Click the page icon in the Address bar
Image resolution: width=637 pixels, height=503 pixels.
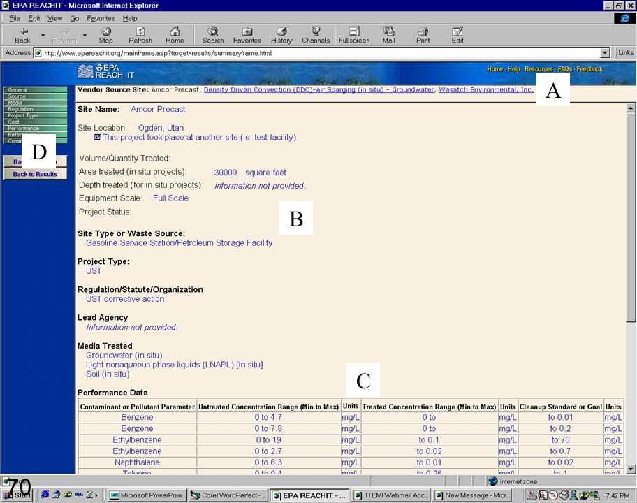click(x=38, y=53)
